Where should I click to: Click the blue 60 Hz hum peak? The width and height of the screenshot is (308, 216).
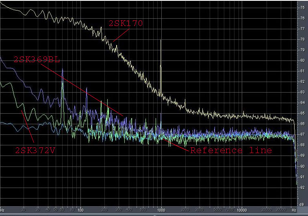pos(63,69)
